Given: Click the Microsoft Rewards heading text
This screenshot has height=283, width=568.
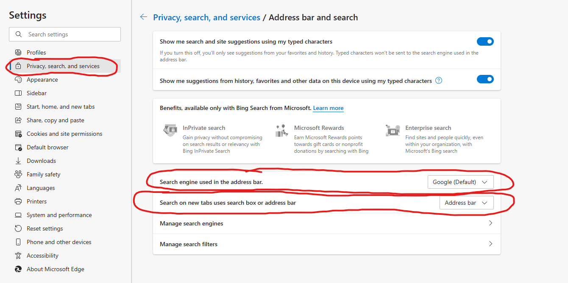Looking at the screenshot, I should click(319, 128).
